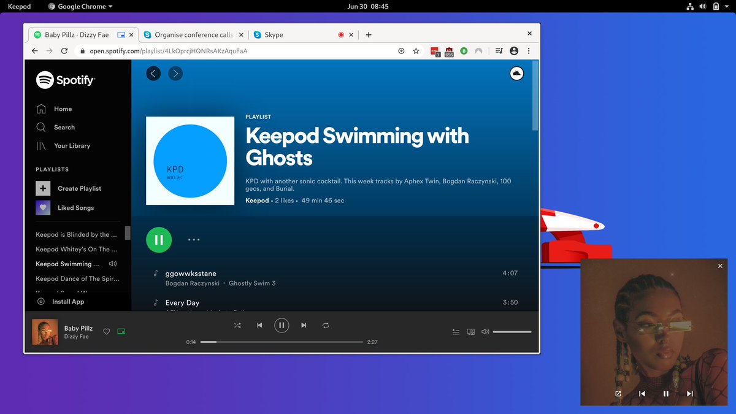Go back with Spotify's back arrow

(x=153, y=74)
